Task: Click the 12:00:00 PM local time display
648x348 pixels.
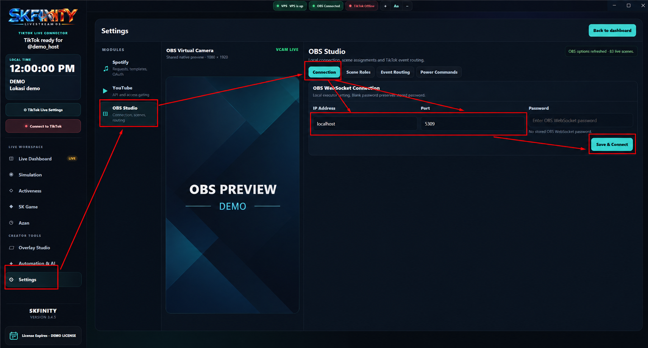Action: (x=42, y=69)
